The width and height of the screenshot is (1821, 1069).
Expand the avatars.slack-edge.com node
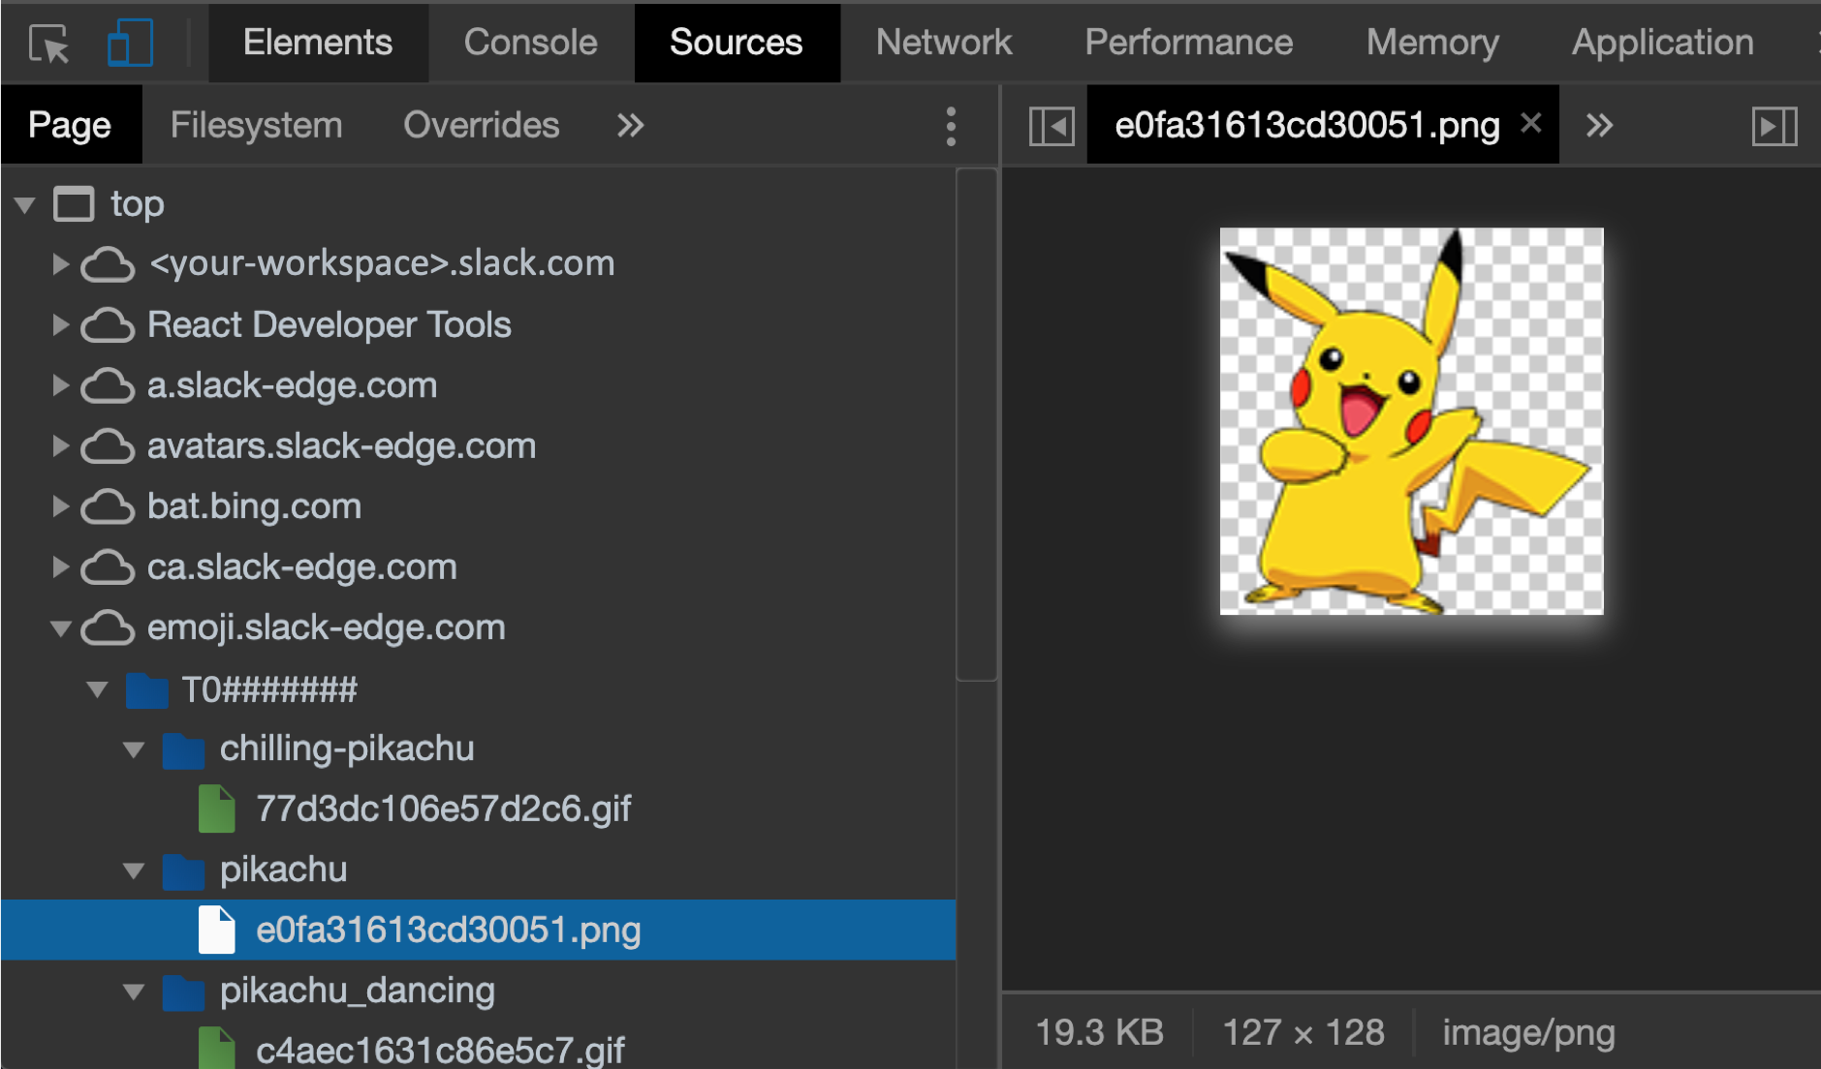point(60,446)
